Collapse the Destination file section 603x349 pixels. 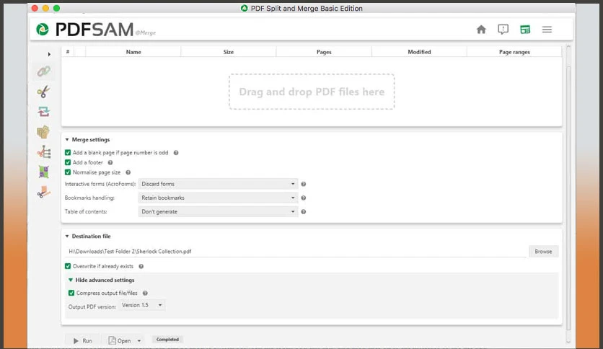coord(67,236)
